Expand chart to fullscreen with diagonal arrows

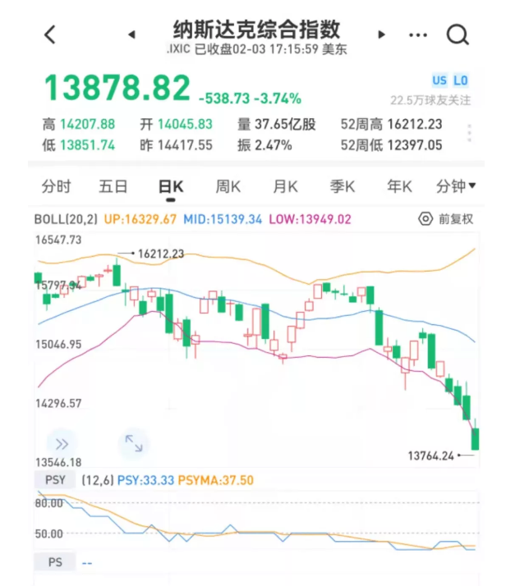tap(134, 444)
